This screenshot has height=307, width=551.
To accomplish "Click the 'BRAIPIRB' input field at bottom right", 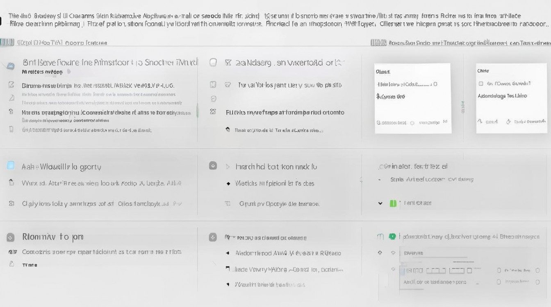I will [435, 253].
